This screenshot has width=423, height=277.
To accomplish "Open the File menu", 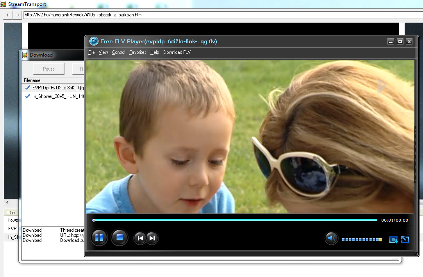I will (x=91, y=52).
